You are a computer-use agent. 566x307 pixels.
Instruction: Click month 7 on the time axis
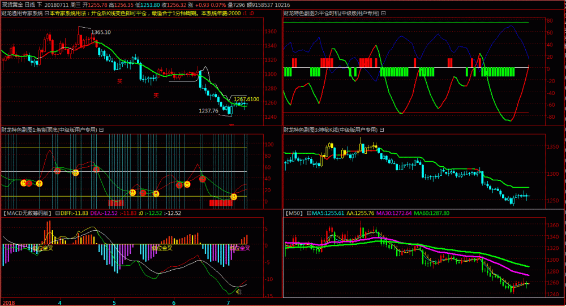[x=228, y=302]
